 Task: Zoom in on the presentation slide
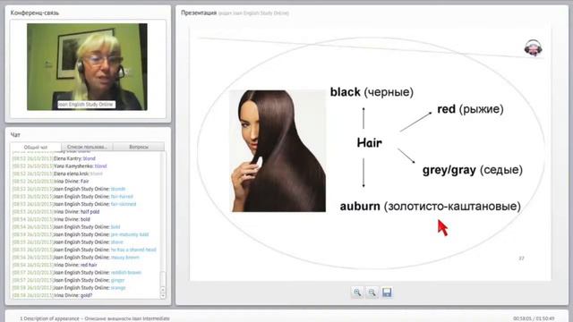click(x=357, y=292)
